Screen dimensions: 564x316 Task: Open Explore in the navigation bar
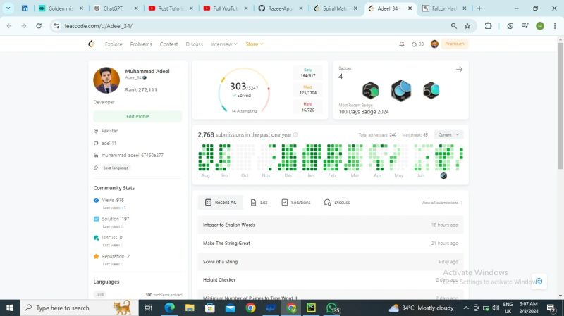(x=114, y=44)
